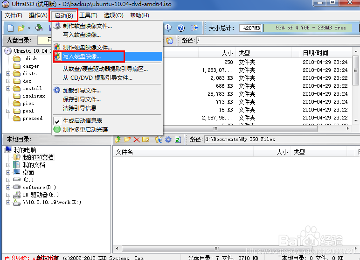The height and width of the screenshot is (260, 360).
Task: Click the 文件名 column header in local list
Action: click(183, 152)
